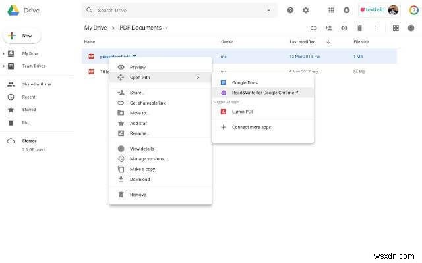Choose Get shareable link
The height and width of the screenshot is (263, 422).
coord(161,103)
